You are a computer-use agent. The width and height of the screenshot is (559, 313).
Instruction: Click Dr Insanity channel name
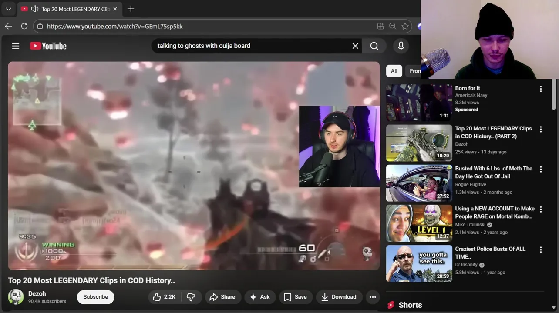pyautogui.click(x=466, y=265)
